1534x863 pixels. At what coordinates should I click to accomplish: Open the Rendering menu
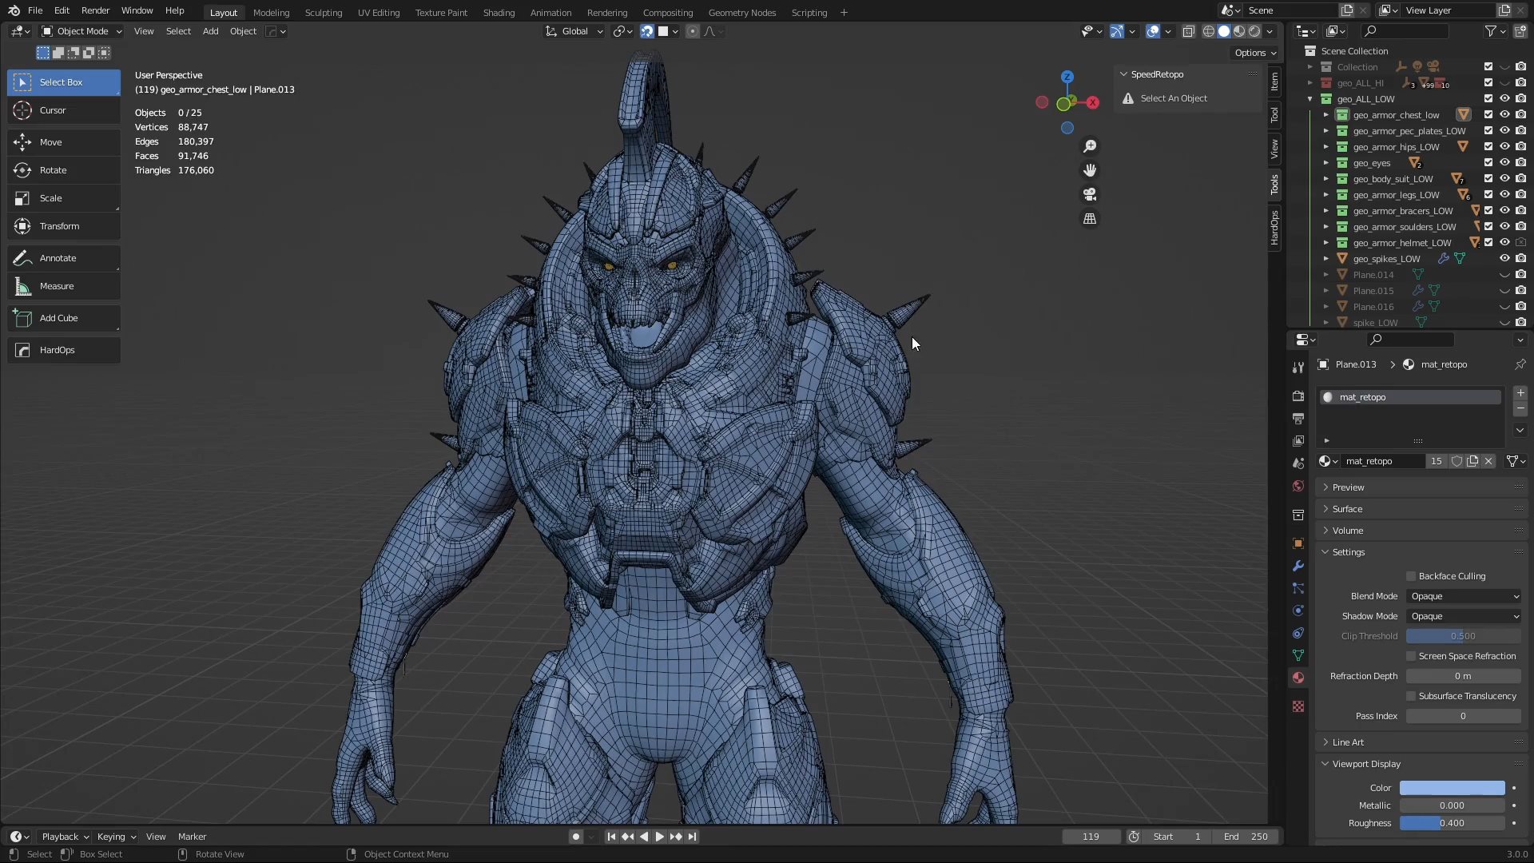(607, 12)
